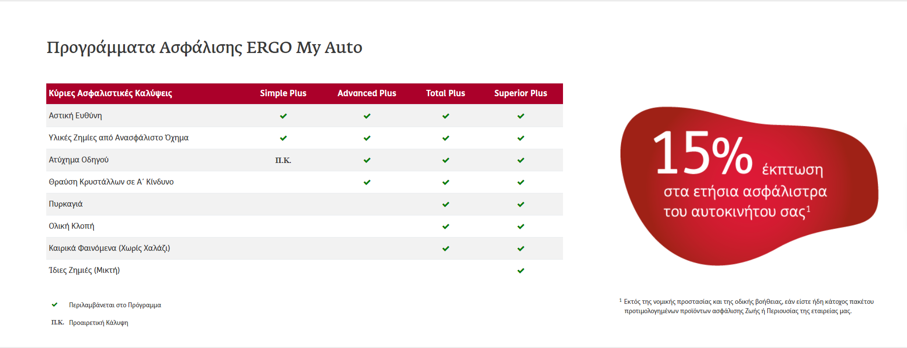Click the Κύριες Ασφαλιστικές Καλύψεις header
Screen dimensions: 907x348
tap(110, 93)
